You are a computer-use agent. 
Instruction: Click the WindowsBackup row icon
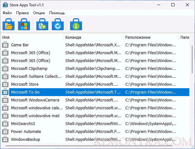[5, 139]
